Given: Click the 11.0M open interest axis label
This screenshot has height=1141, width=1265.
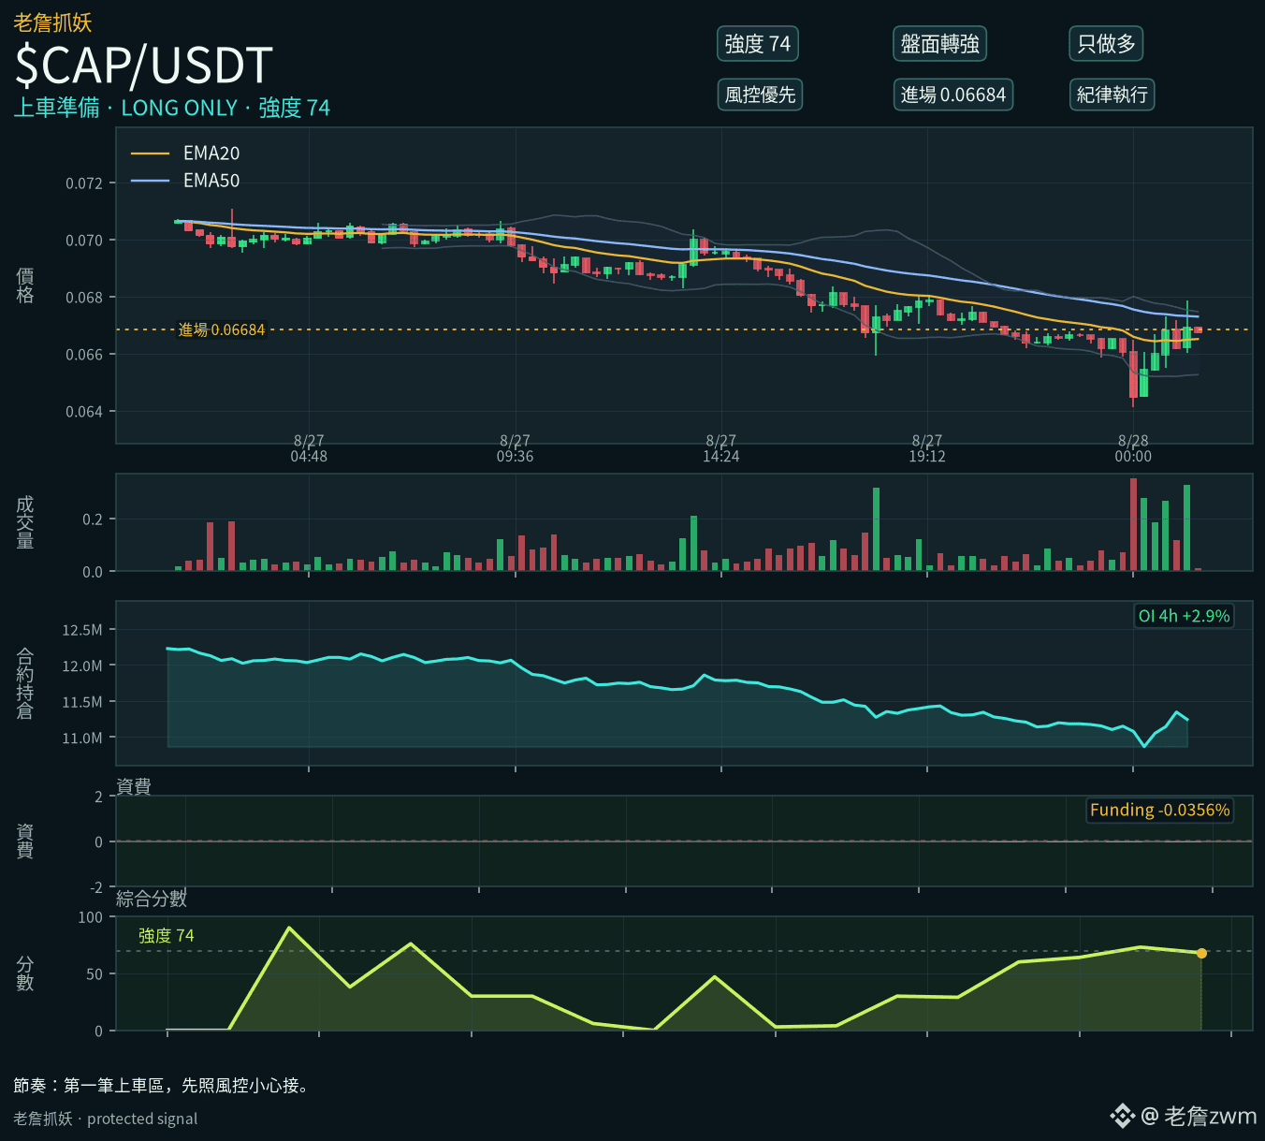Looking at the screenshot, I should [82, 739].
